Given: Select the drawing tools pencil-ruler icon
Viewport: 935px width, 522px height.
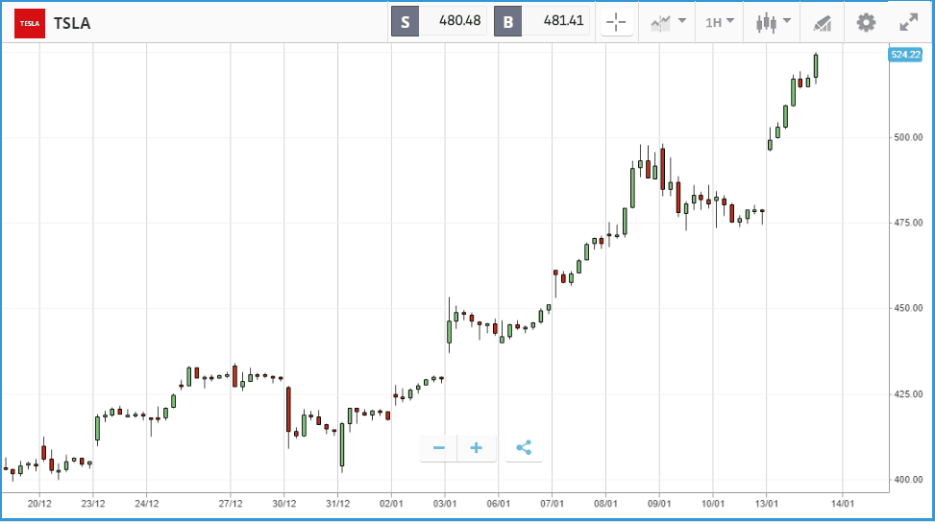Looking at the screenshot, I should click(823, 23).
